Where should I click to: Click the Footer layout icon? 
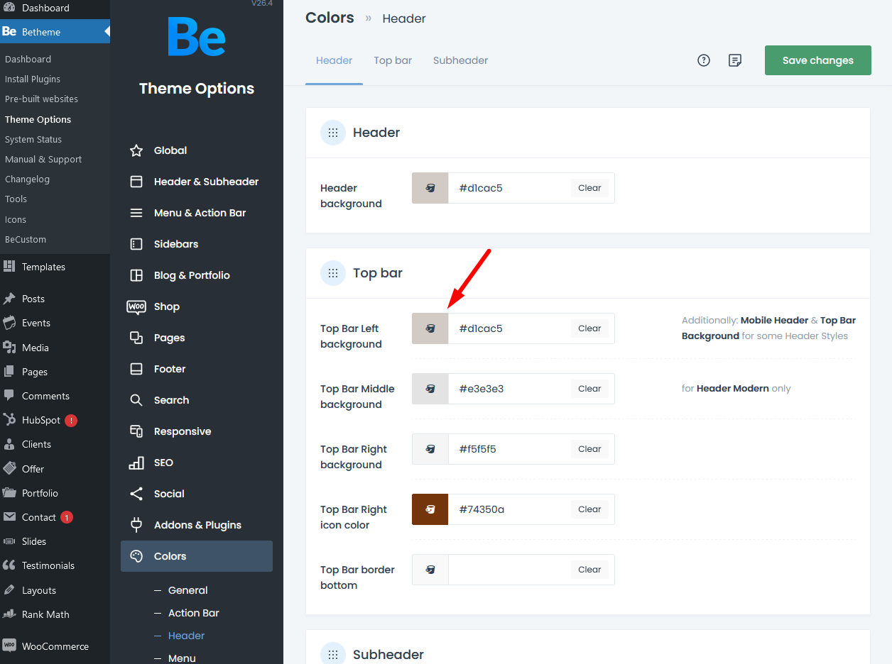pos(136,369)
